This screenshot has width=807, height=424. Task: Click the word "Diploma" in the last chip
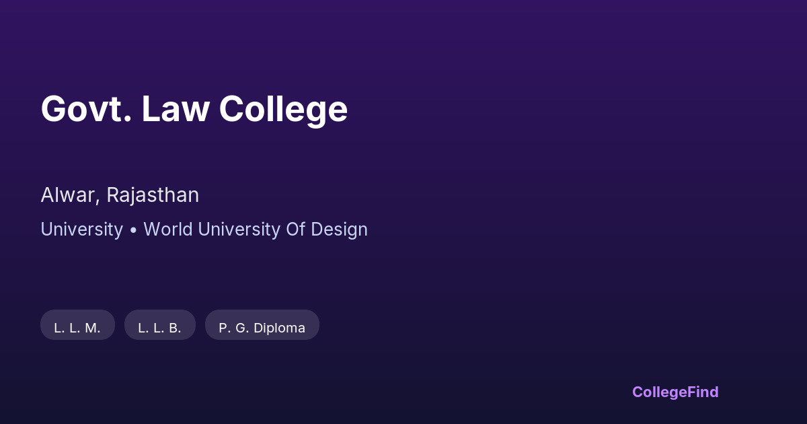280,328
